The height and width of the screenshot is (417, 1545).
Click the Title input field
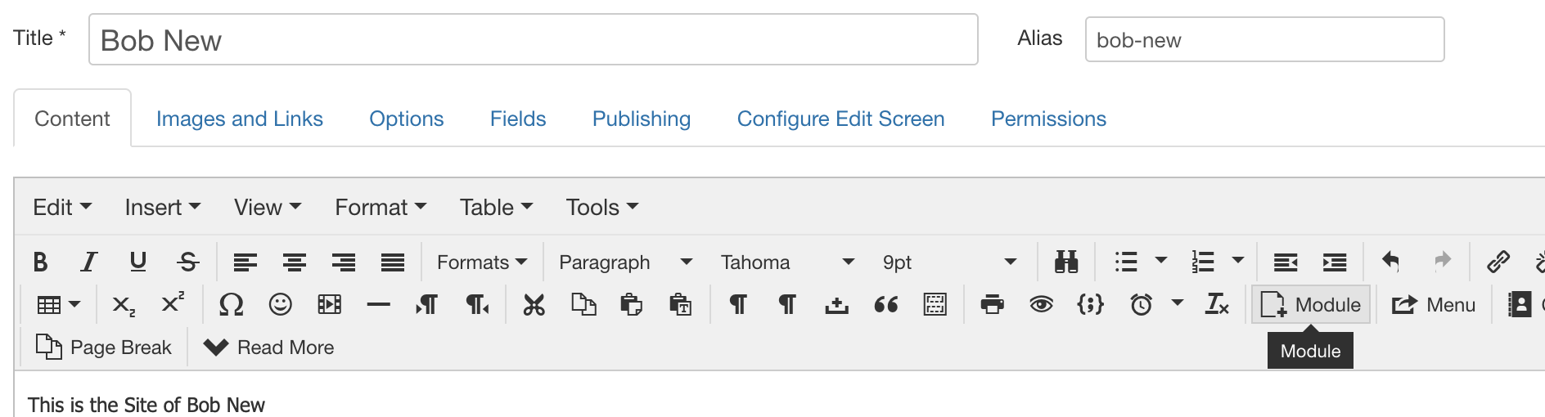(534, 39)
